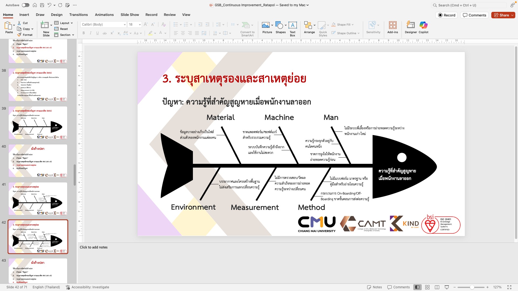Open Copilot from the ribbon
518x291 pixels.
tap(423, 26)
